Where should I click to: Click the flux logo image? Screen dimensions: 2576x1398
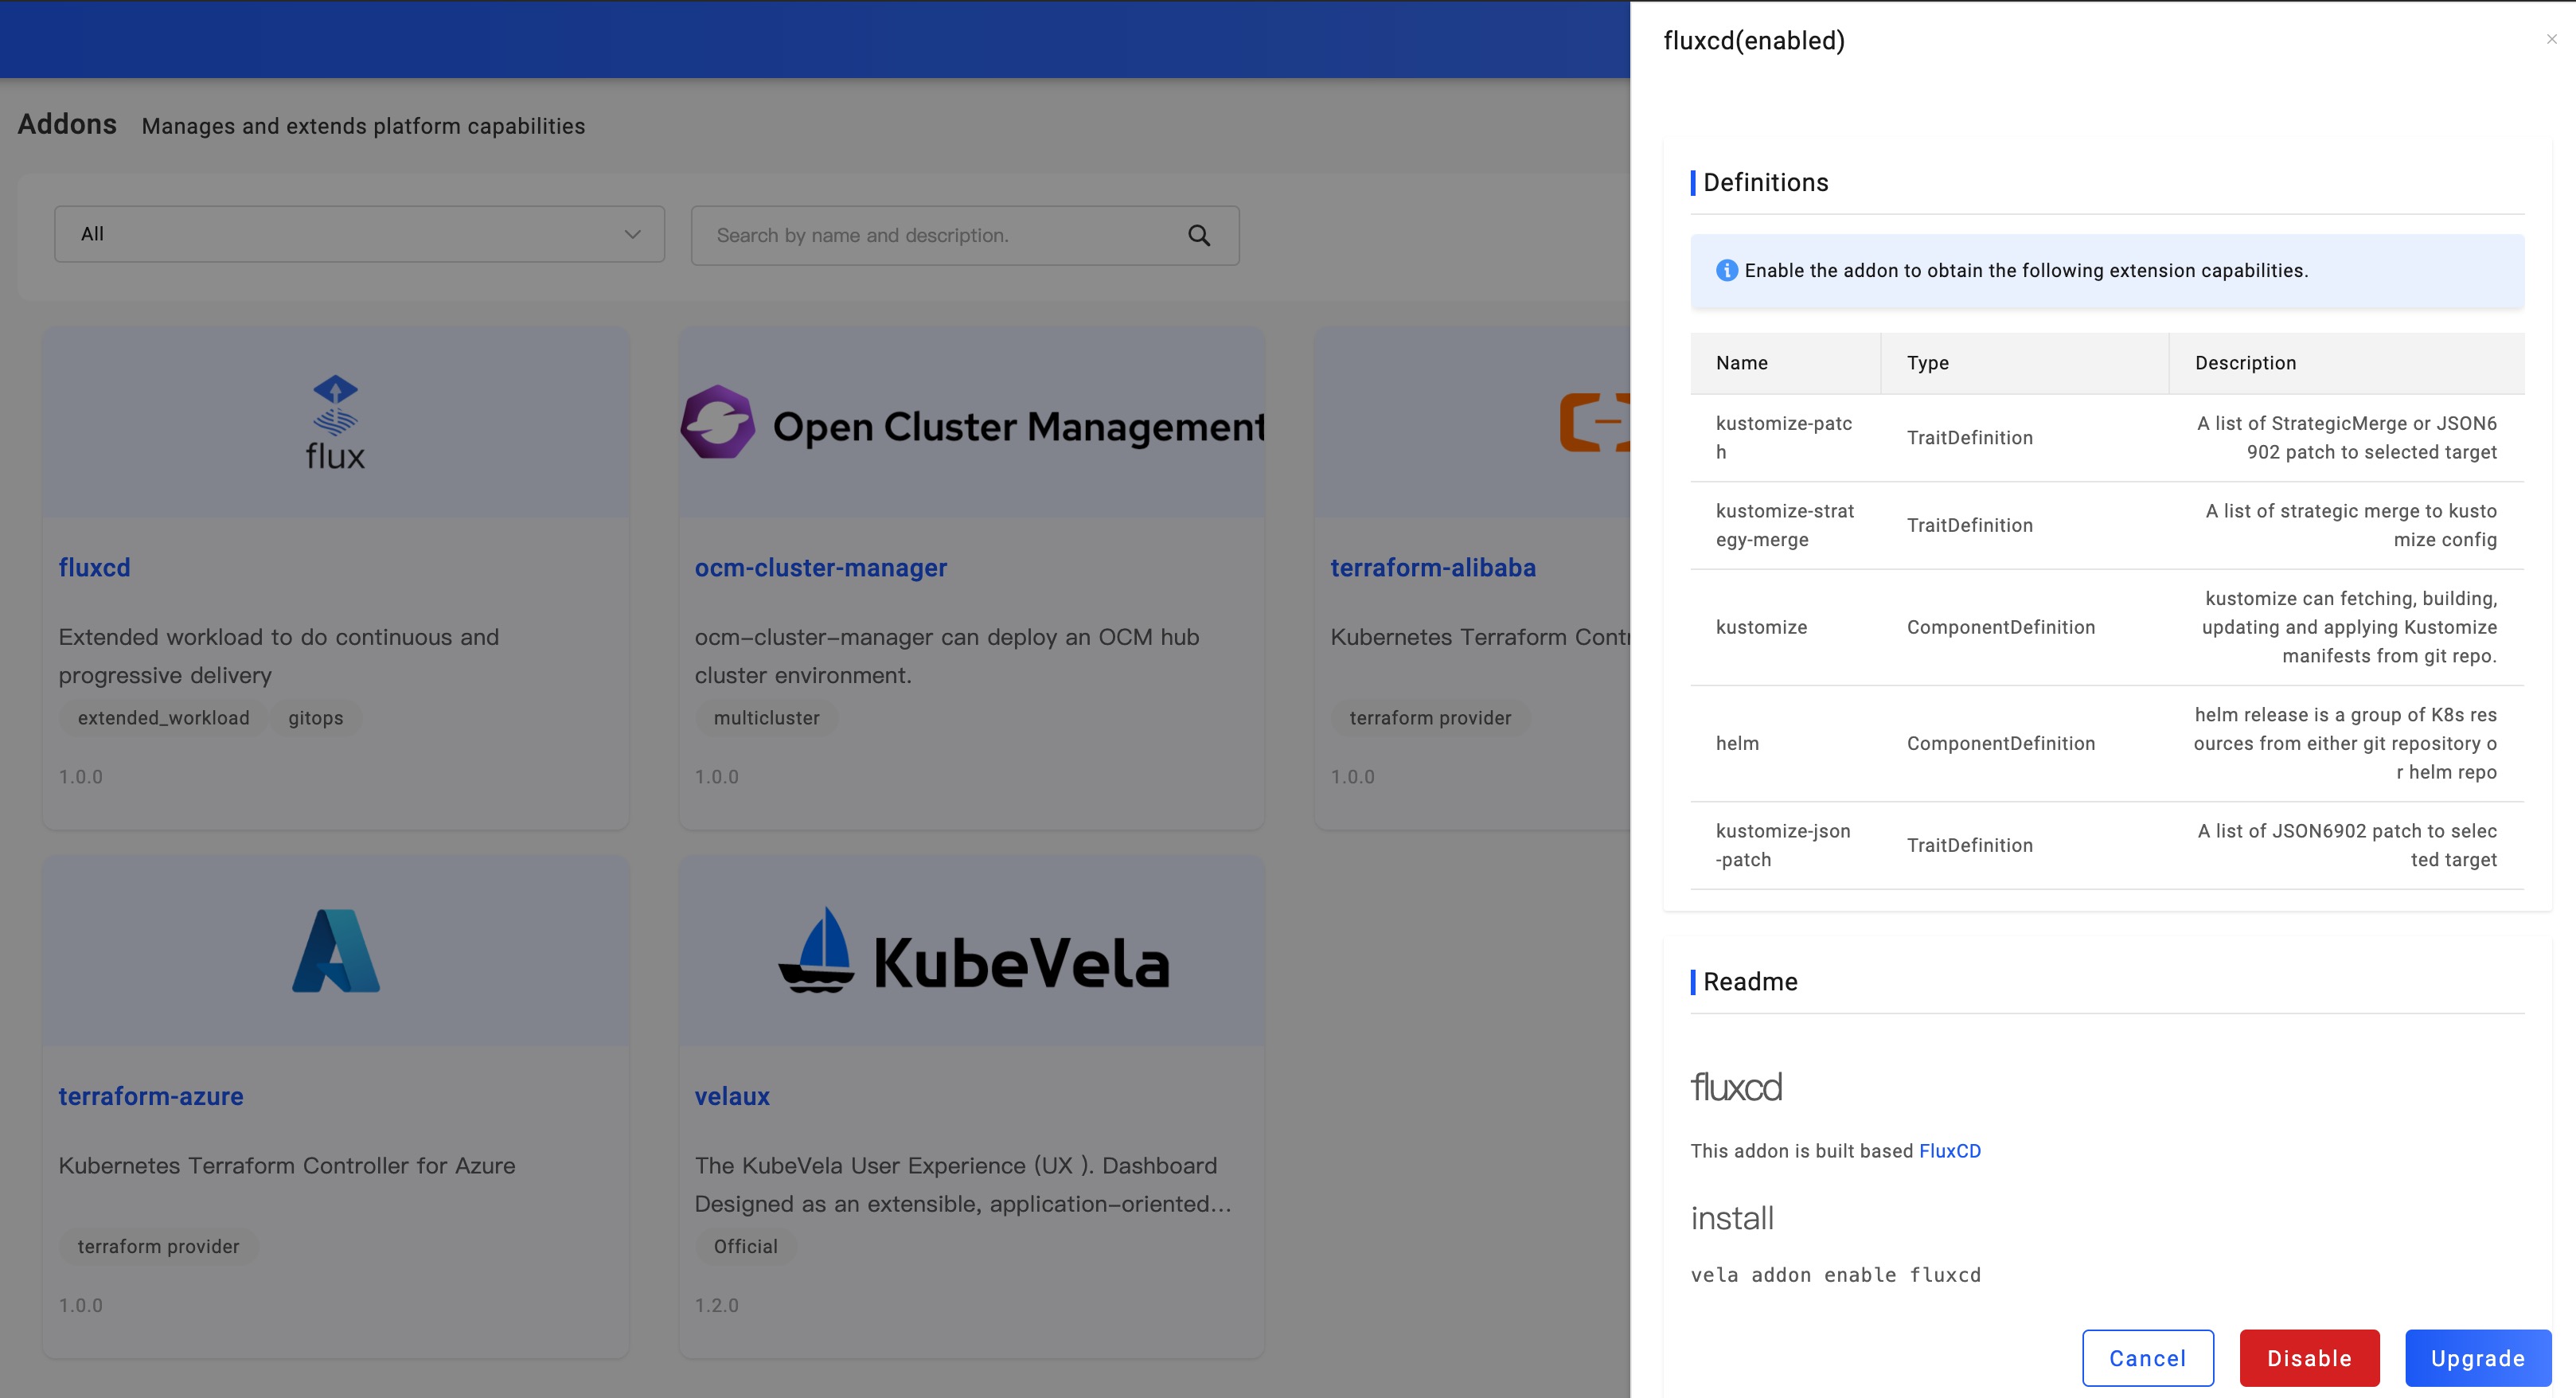[x=335, y=422]
